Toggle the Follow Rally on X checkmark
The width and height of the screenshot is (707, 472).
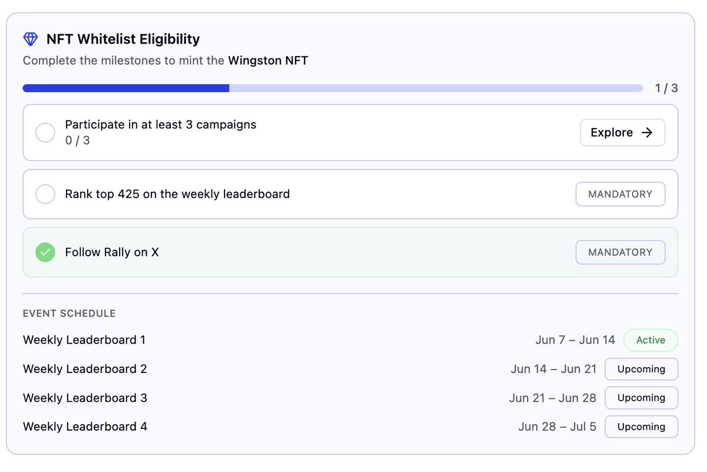coord(45,252)
